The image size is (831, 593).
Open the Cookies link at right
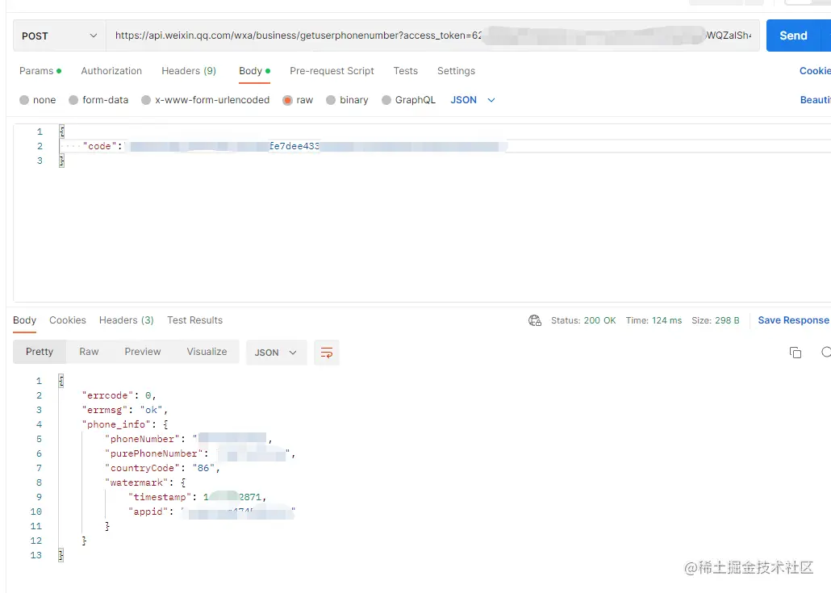[x=815, y=71]
